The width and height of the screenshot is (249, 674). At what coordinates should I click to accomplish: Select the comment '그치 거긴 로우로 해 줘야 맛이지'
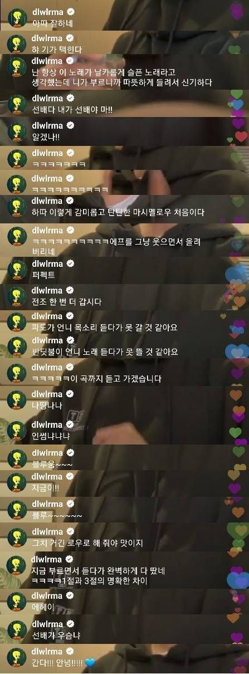[x=87, y=543]
